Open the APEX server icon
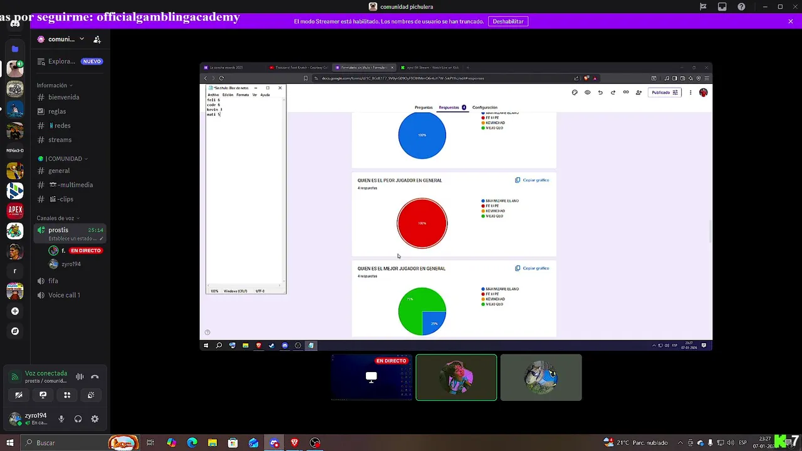Viewport: 802px width, 451px height. point(15,210)
